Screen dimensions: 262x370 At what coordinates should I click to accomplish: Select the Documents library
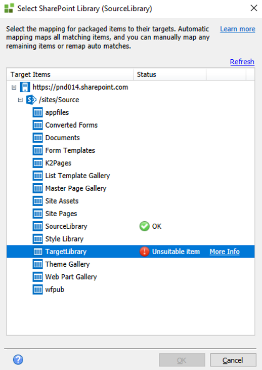(63, 138)
